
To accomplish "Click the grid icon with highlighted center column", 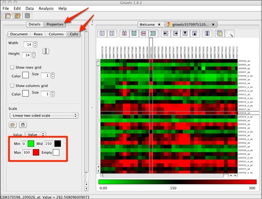I will [x=207, y=34].
